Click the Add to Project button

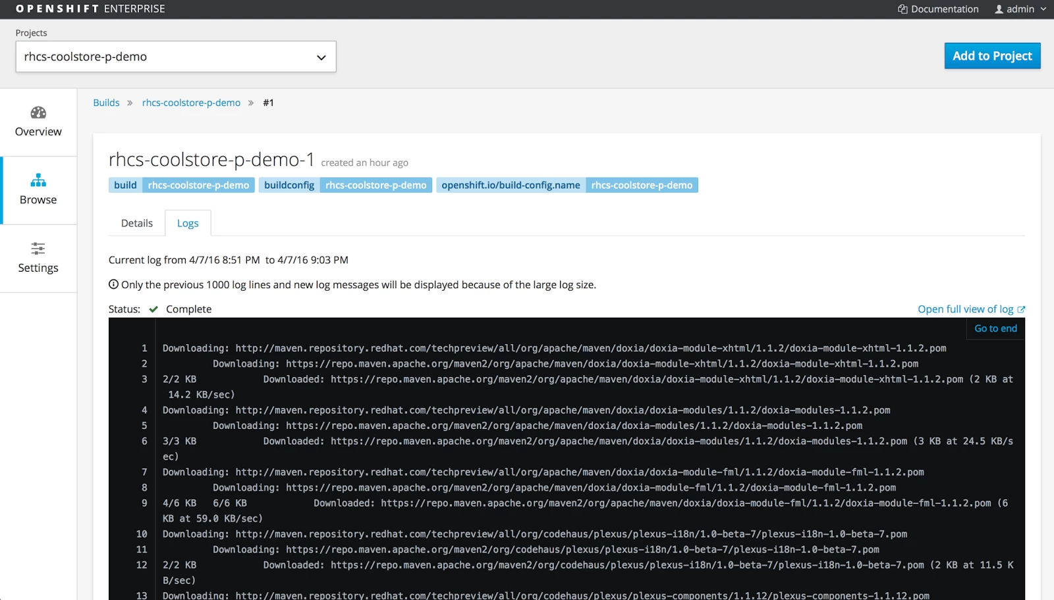tap(992, 56)
